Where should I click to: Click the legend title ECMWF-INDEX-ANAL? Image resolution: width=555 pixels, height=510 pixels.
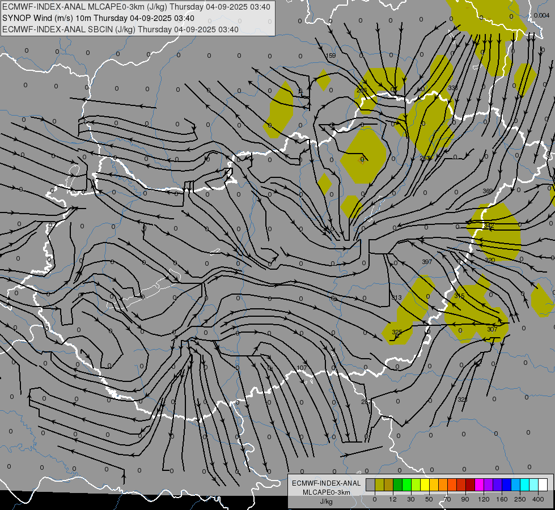(x=327, y=483)
